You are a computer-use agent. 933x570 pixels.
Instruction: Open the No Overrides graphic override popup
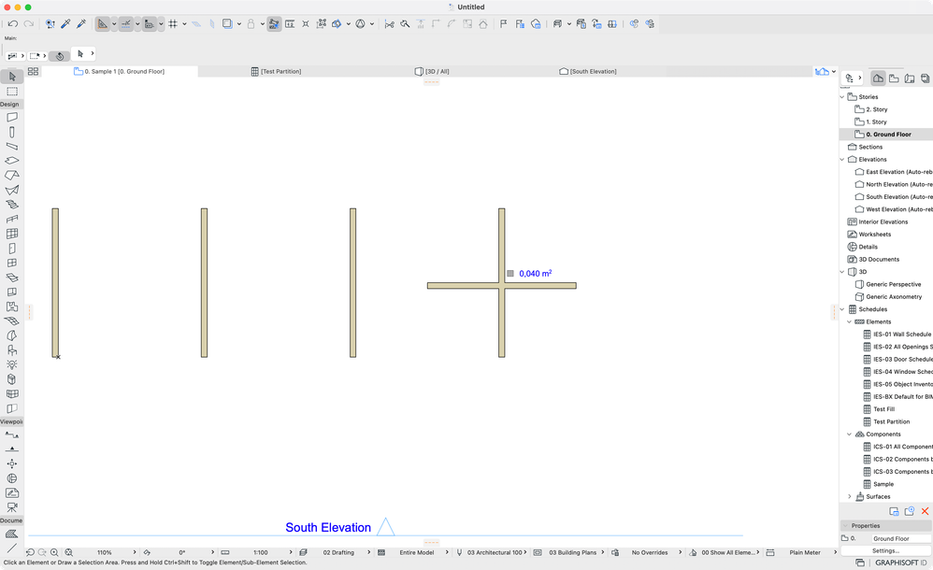653,553
